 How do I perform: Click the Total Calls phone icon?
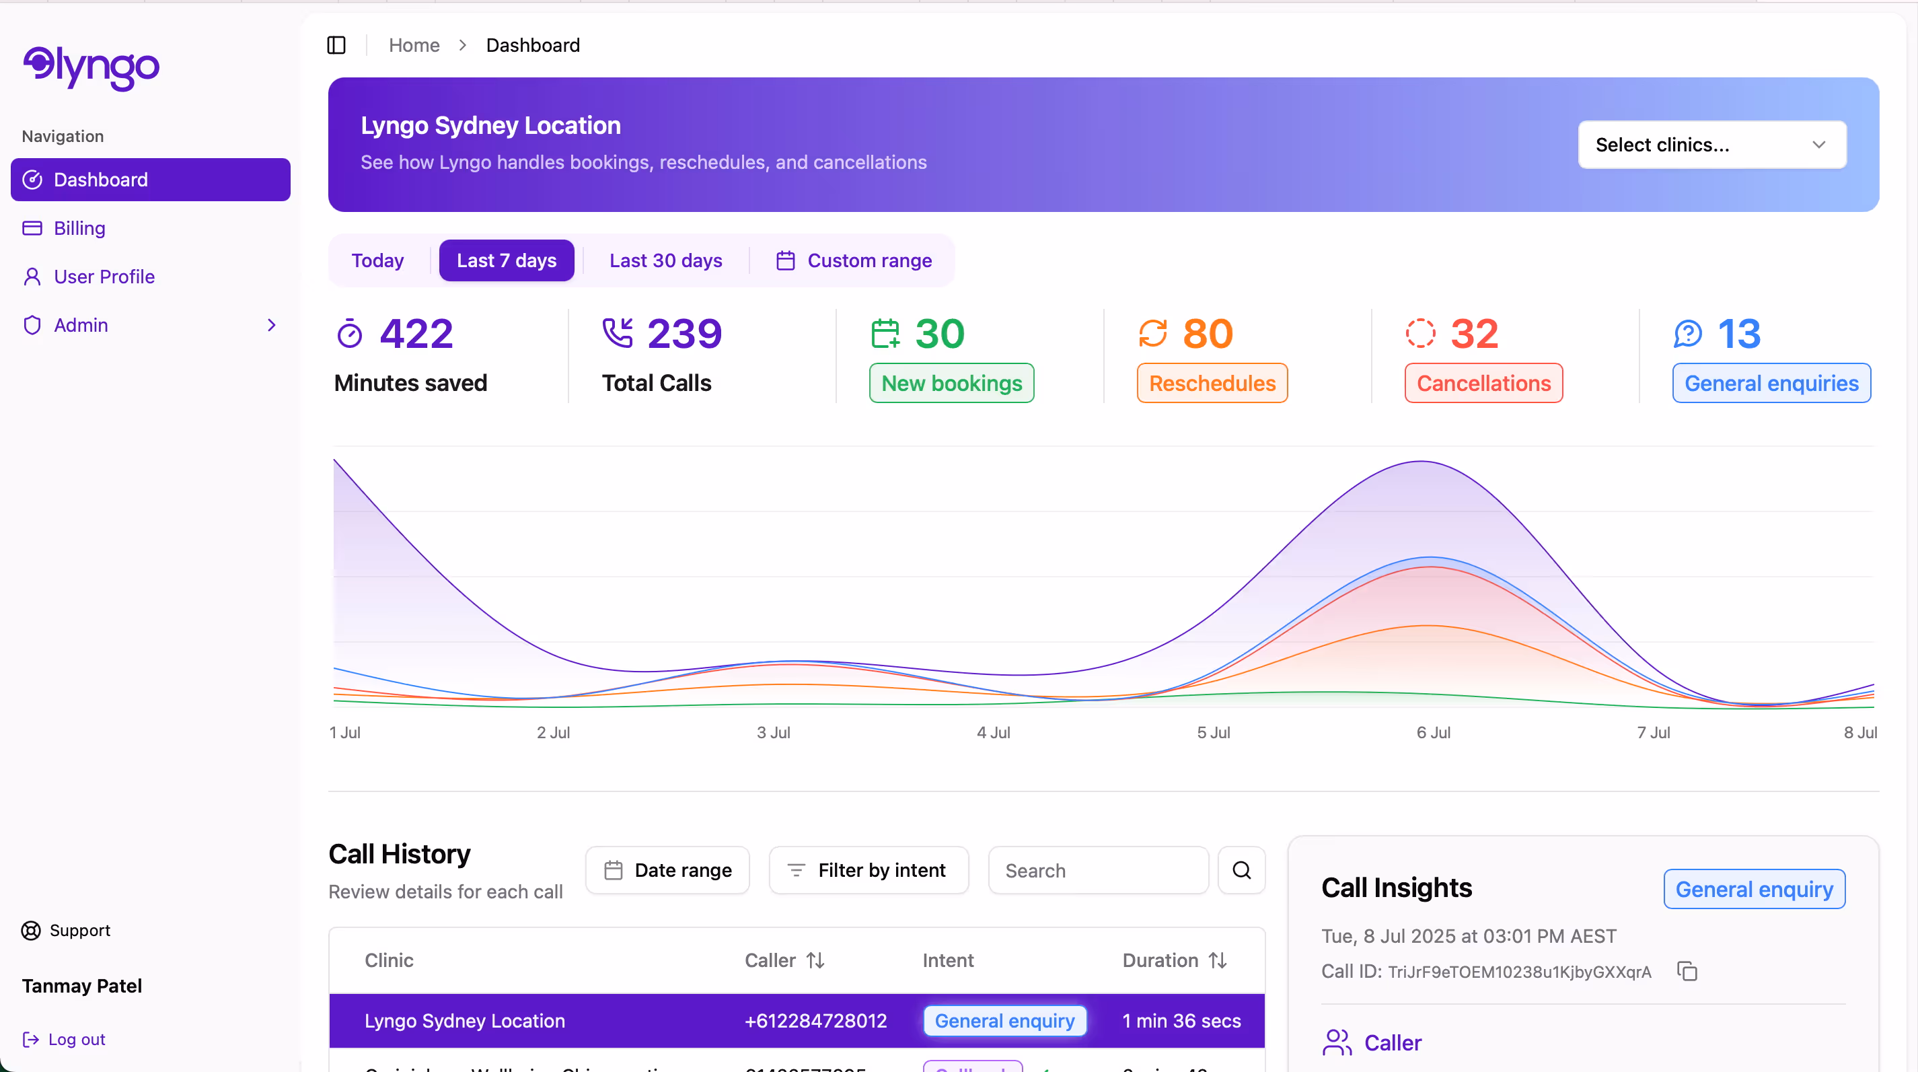[x=617, y=333]
